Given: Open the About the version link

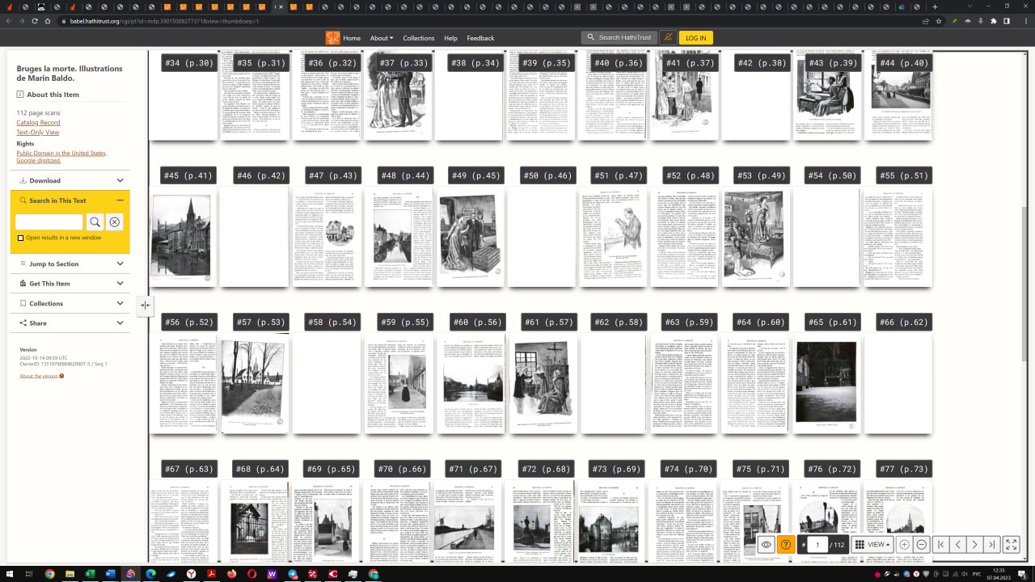Looking at the screenshot, I should click(41, 376).
